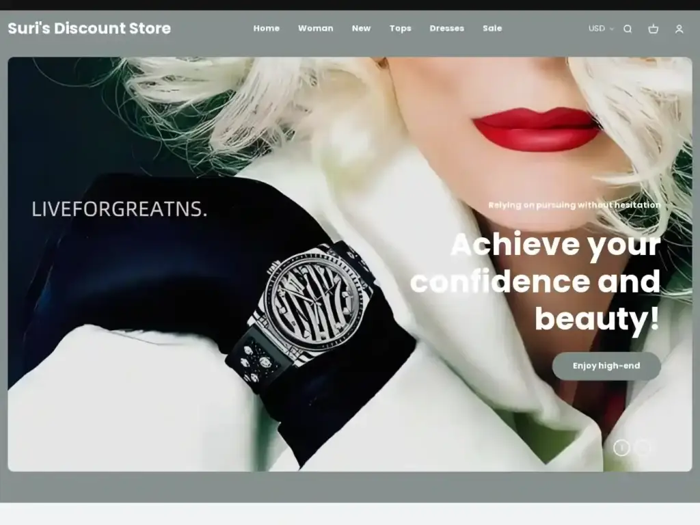
Task: Visit the Sale section
Action: click(492, 29)
